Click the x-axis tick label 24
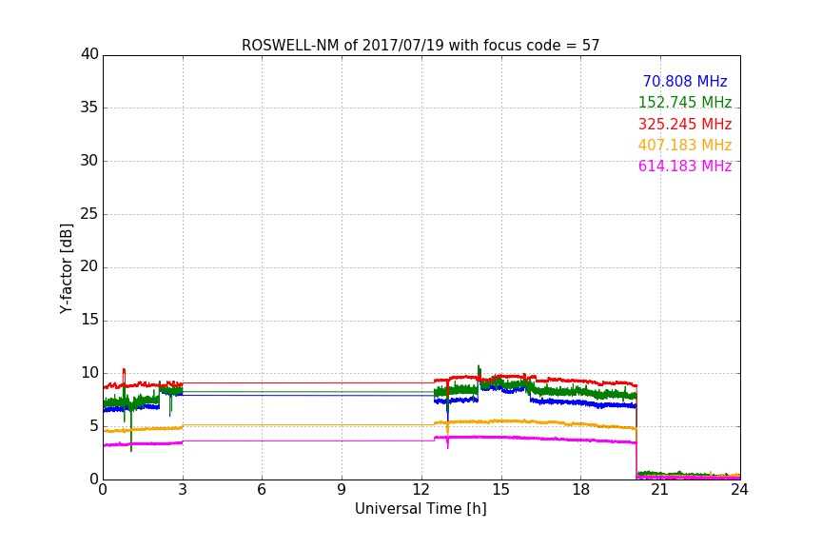The image size is (822, 548). pyautogui.click(x=739, y=490)
